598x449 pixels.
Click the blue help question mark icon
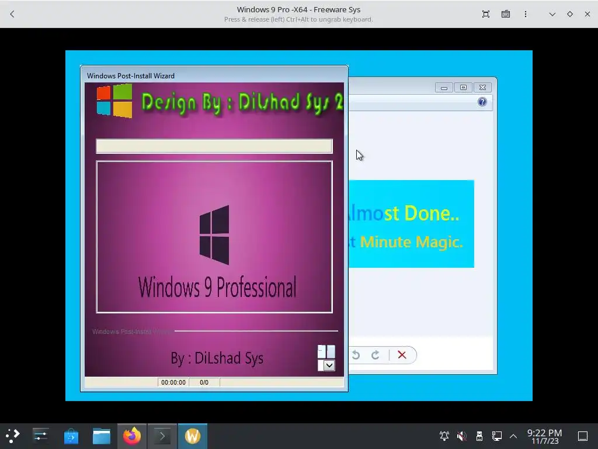pyautogui.click(x=482, y=102)
